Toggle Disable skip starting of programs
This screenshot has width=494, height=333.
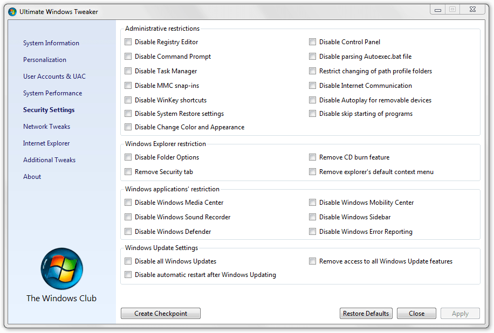[x=312, y=113]
